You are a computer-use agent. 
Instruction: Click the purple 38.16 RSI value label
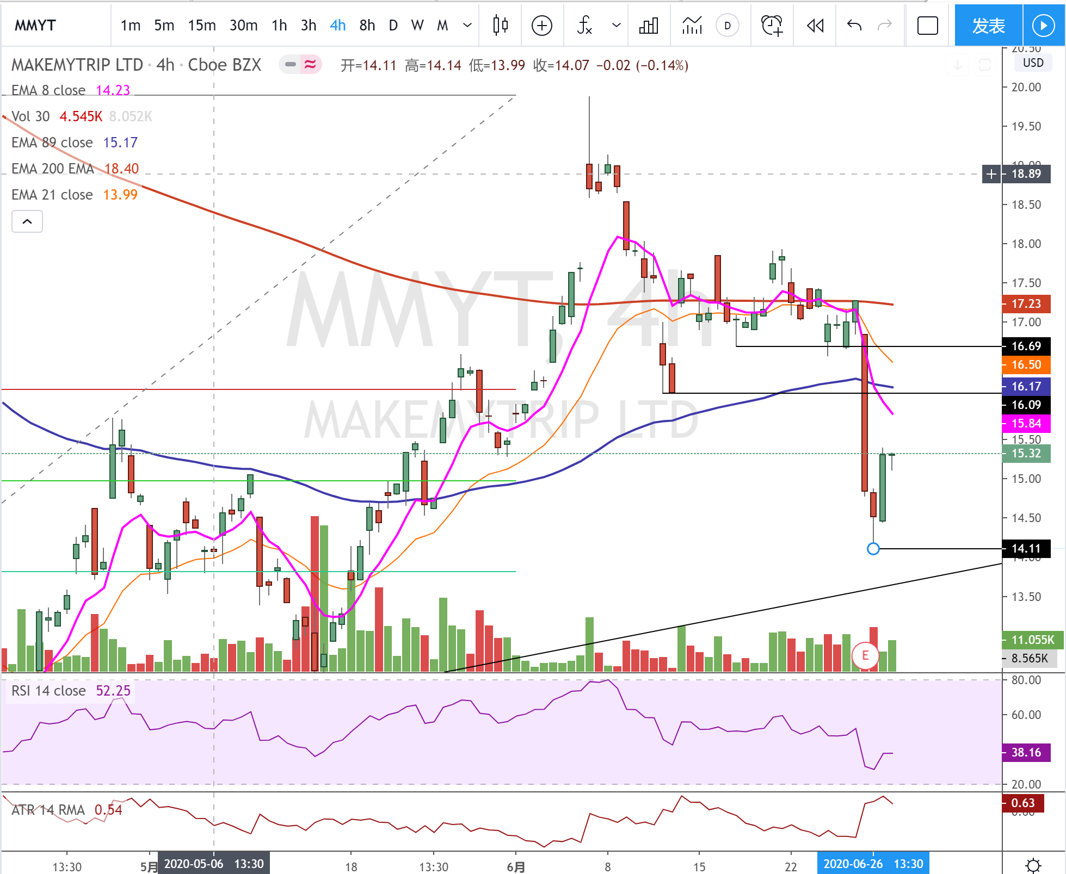(1026, 752)
